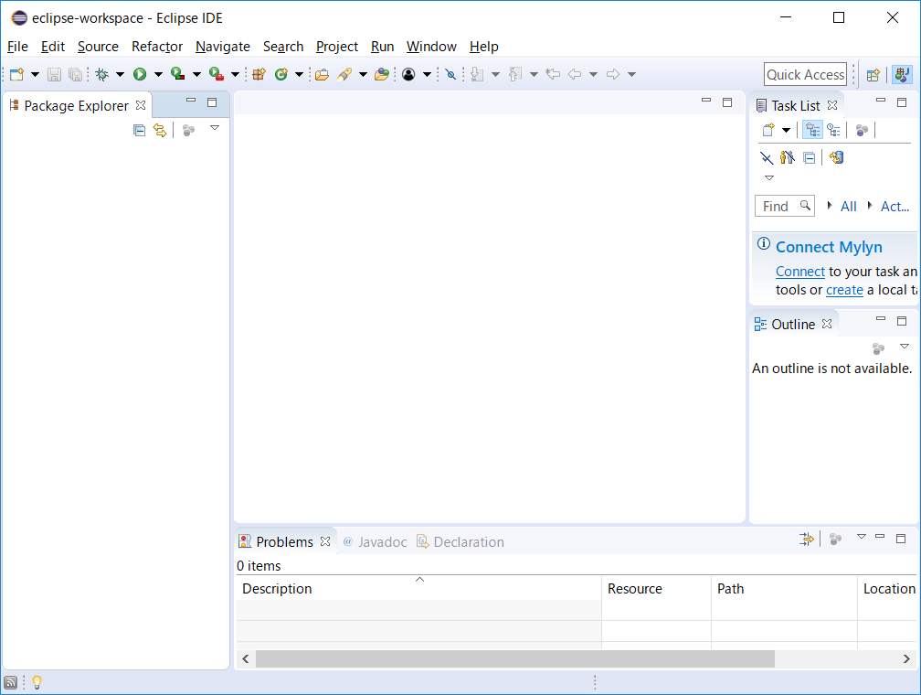Click the lightbulb tip icon in status bar
The width and height of the screenshot is (921, 695).
37,682
